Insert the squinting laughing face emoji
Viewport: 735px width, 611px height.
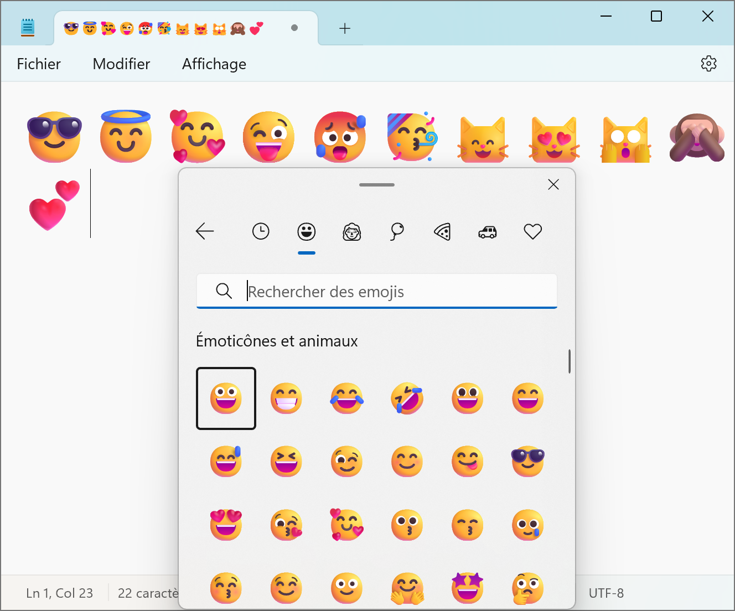[x=286, y=462]
